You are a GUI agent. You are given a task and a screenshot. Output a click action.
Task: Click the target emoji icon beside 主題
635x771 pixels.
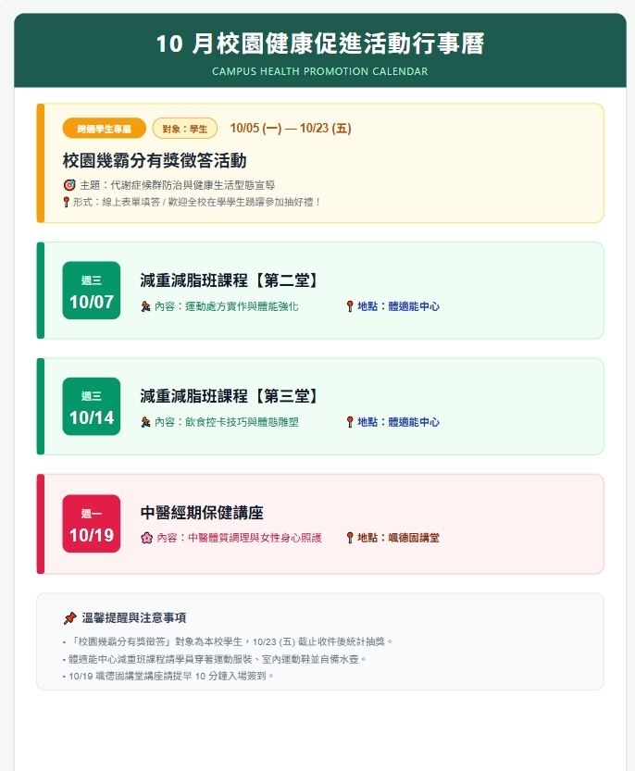tap(69, 185)
